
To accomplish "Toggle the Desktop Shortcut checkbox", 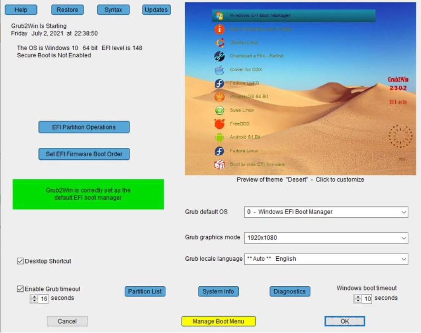I will click(19, 261).
